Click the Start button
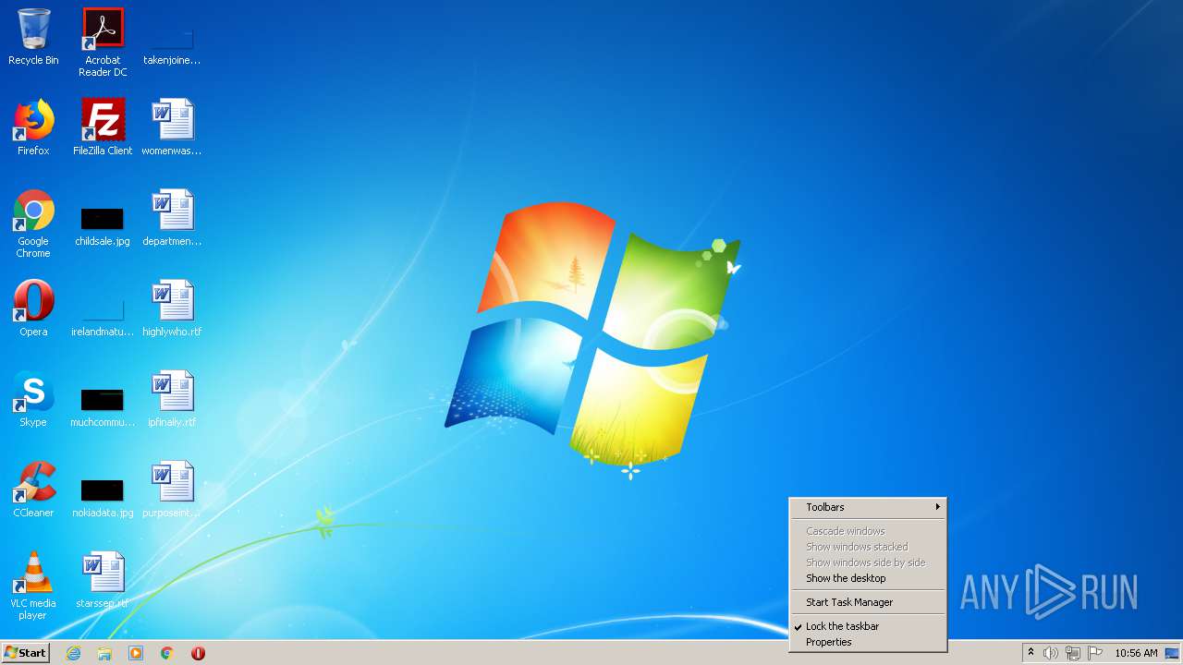Screen dimensions: 1183x665 [x=25, y=653]
